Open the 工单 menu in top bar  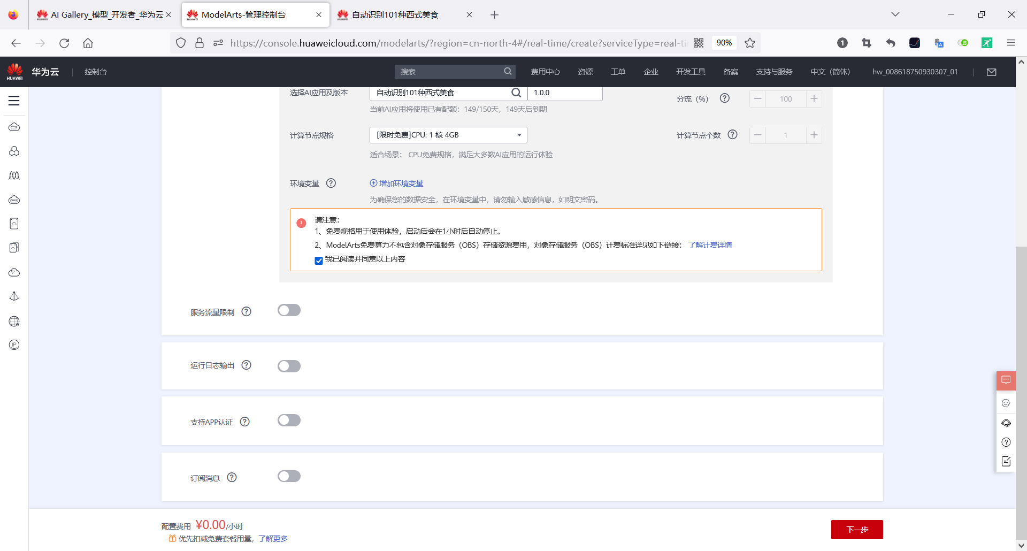coord(618,71)
